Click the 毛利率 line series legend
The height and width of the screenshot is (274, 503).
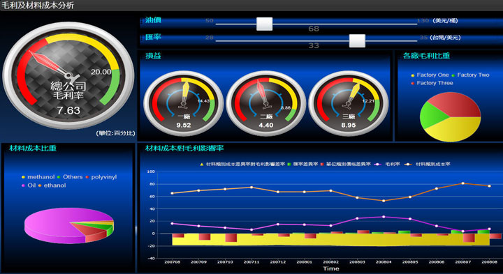point(388,165)
